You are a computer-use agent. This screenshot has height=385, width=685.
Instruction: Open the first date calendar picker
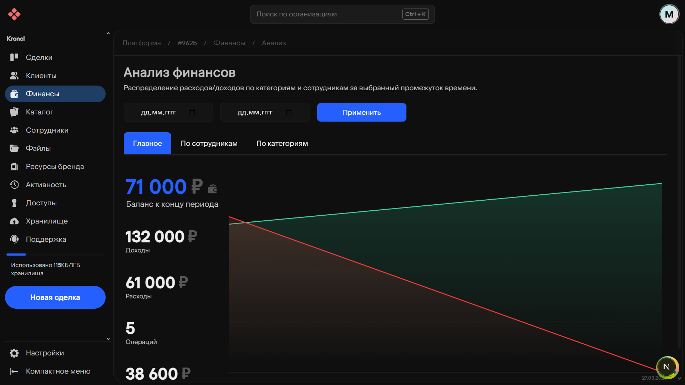[192, 112]
